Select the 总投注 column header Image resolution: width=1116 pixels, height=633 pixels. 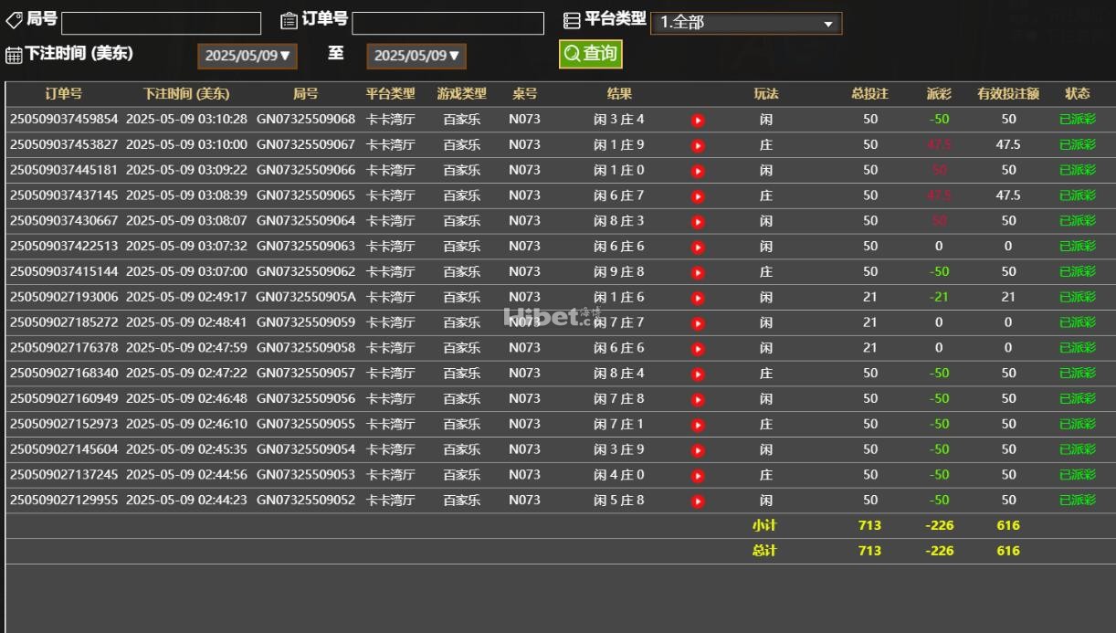[869, 93]
